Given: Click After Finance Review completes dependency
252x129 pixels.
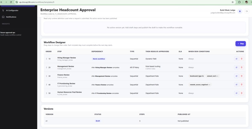Looking at the screenshot, I should pos(102,85).
